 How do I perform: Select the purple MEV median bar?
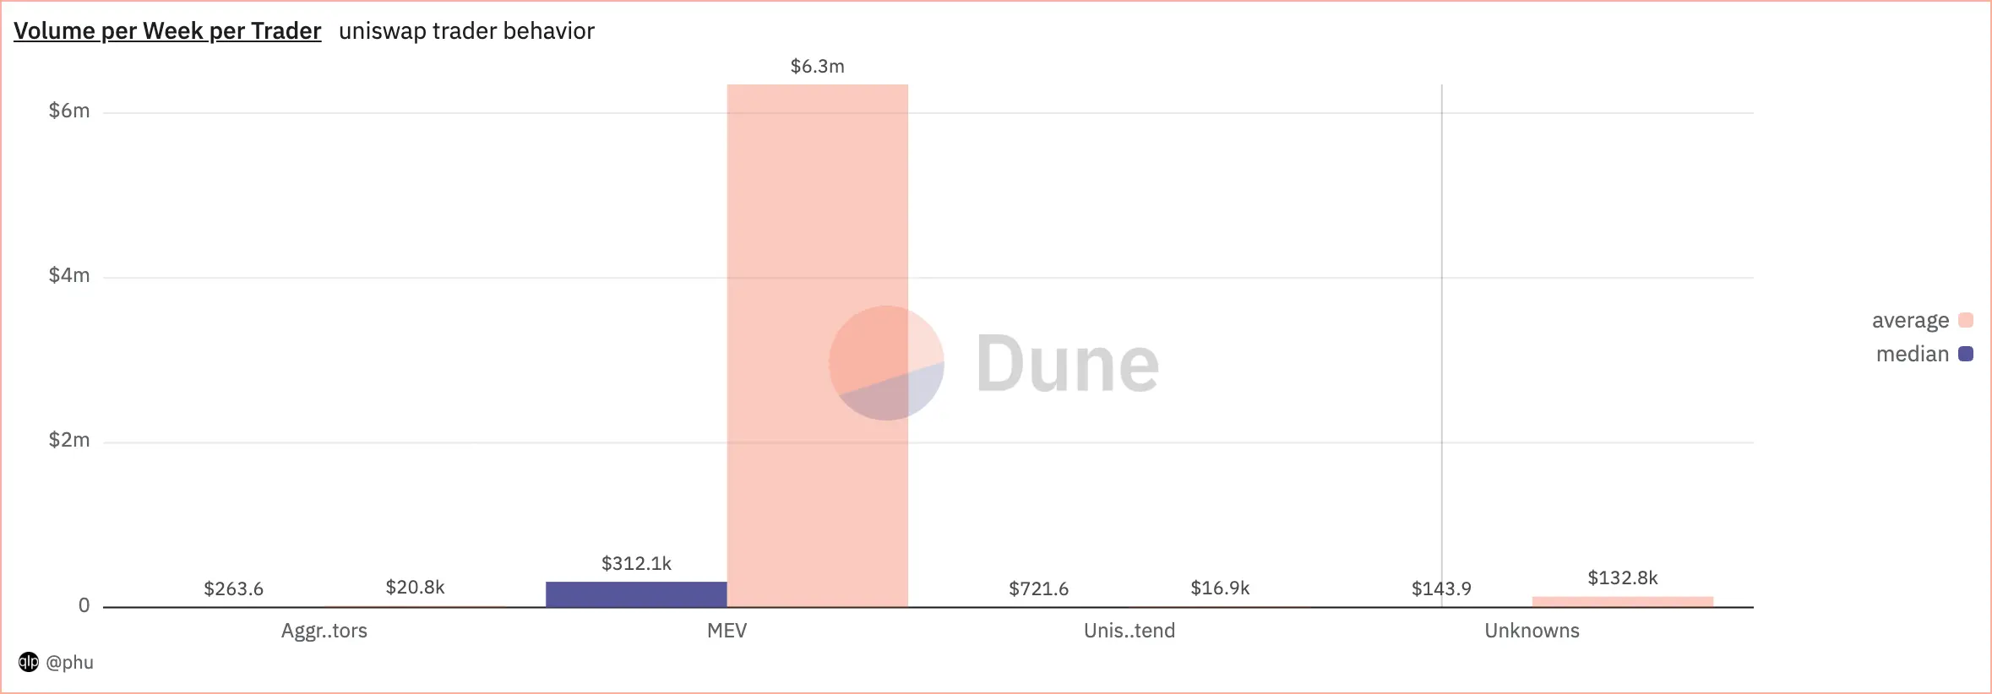click(x=636, y=594)
